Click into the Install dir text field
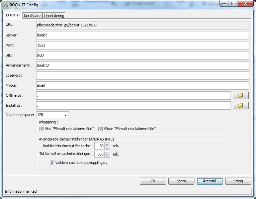 (x=134, y=106)
